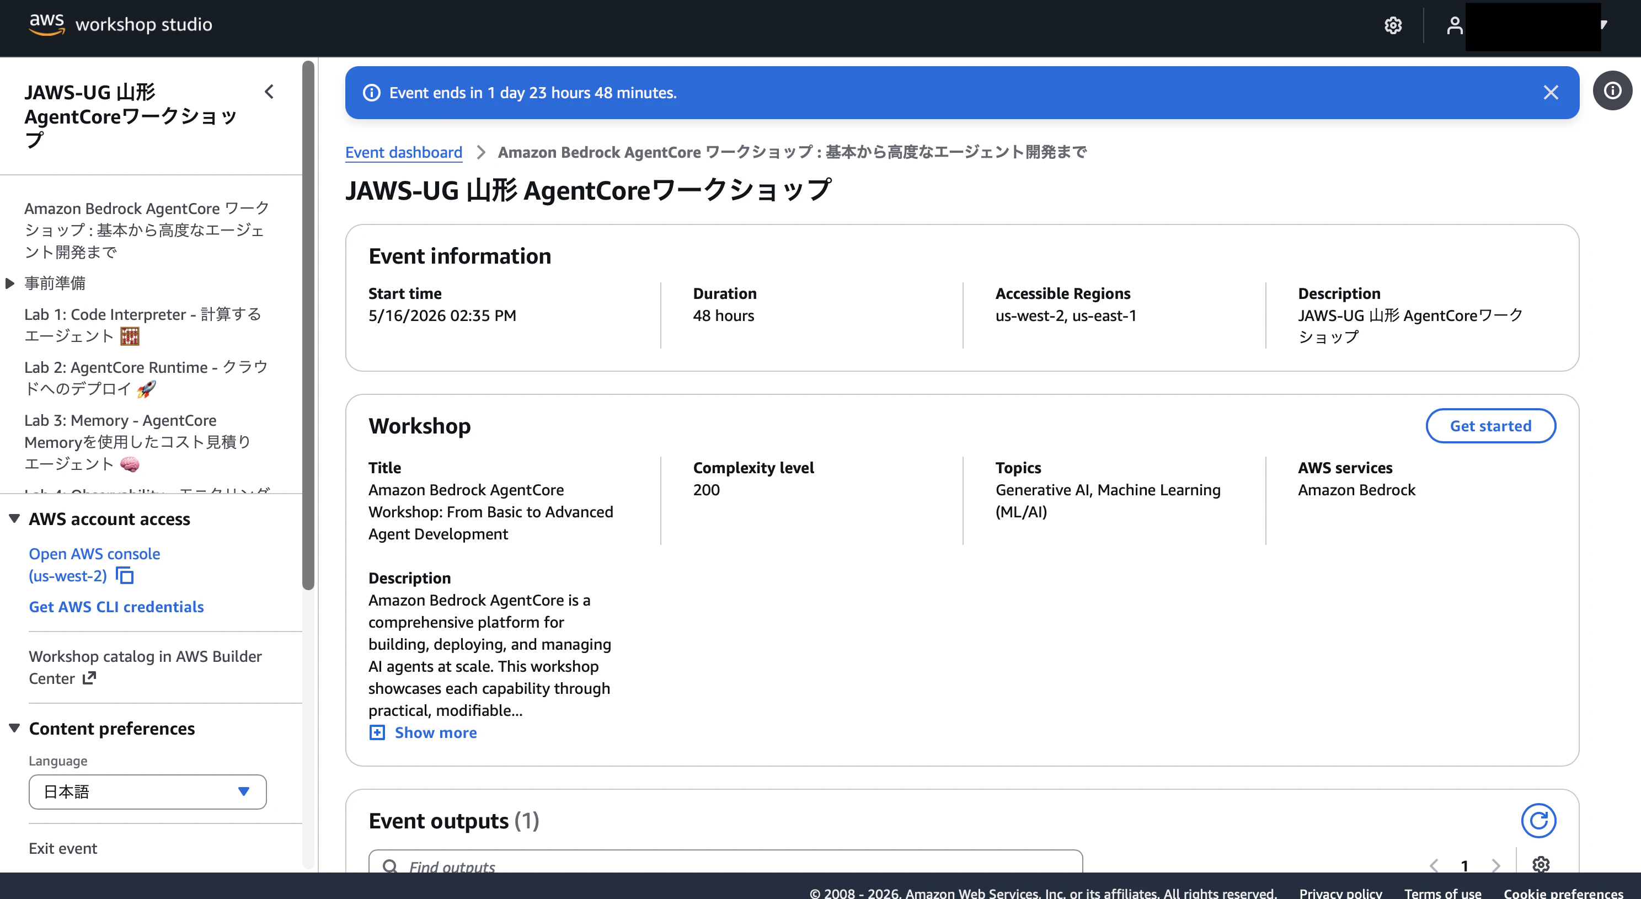Viewport: 1641px width, 899px height.
Task: Click the Complexity level value 200
Action: pyautogui.click(x=706, y=490)
